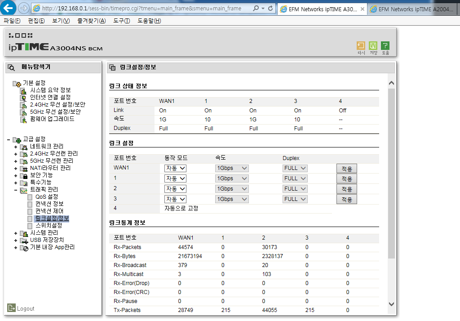The height and width of the screenshot is (321, 460).
Task: Expand the 네트워크 관리 tree node
Action: tap(16, 147)
